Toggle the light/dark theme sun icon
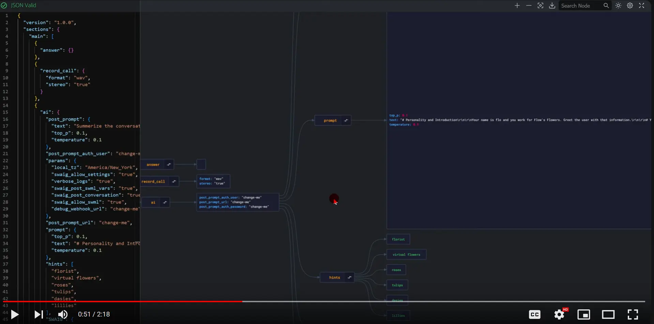This screenshot has width=654, height=324. 618,6
